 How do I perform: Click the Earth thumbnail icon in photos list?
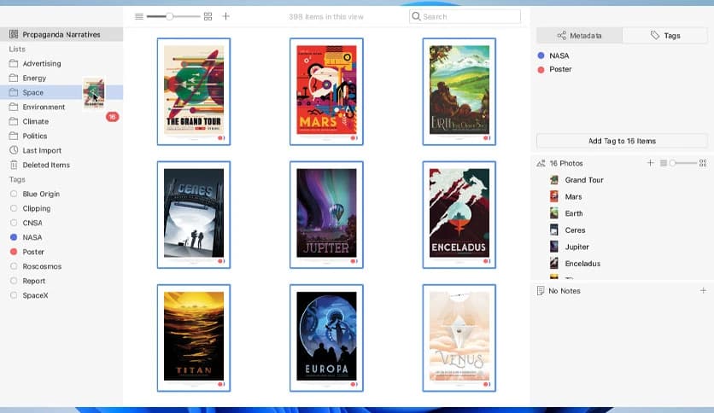point(554,213)
